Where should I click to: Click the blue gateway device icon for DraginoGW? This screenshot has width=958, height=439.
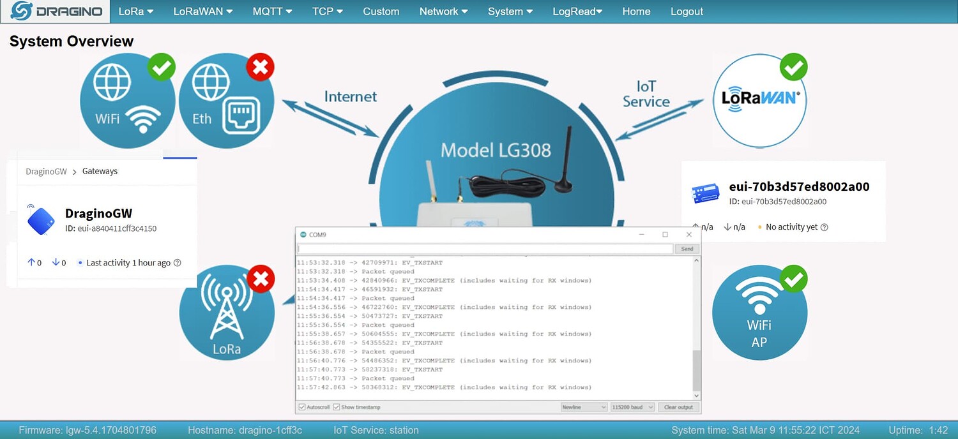(40, 220)
